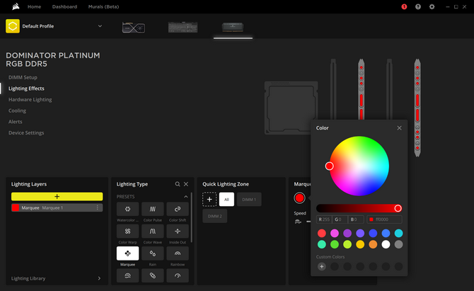
Task: Click the CPU socket in preview
Action: coord(291,108)
